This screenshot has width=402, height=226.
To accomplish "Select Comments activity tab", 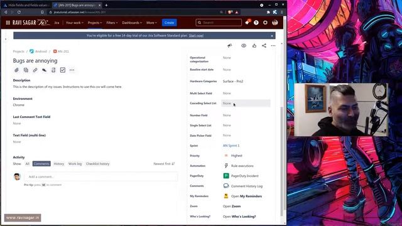I will 41,164.
